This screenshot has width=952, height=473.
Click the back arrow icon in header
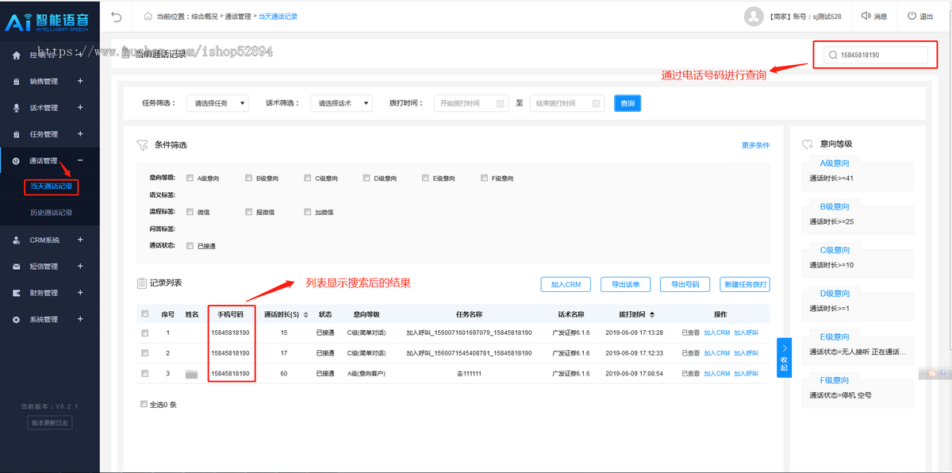click(117, 16)
